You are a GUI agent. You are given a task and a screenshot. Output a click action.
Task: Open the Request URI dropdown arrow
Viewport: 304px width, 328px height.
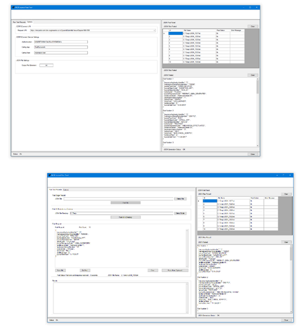coord(155,30)
